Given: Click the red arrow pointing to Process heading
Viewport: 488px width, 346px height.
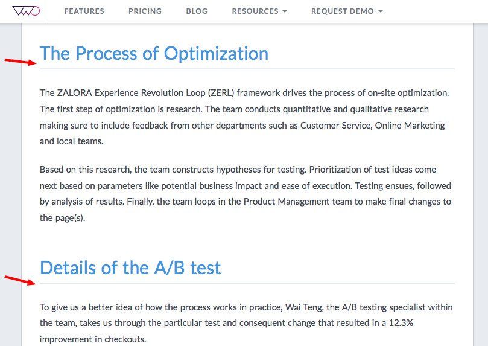Looking at the screenshot, I should (x=21, y=62).
